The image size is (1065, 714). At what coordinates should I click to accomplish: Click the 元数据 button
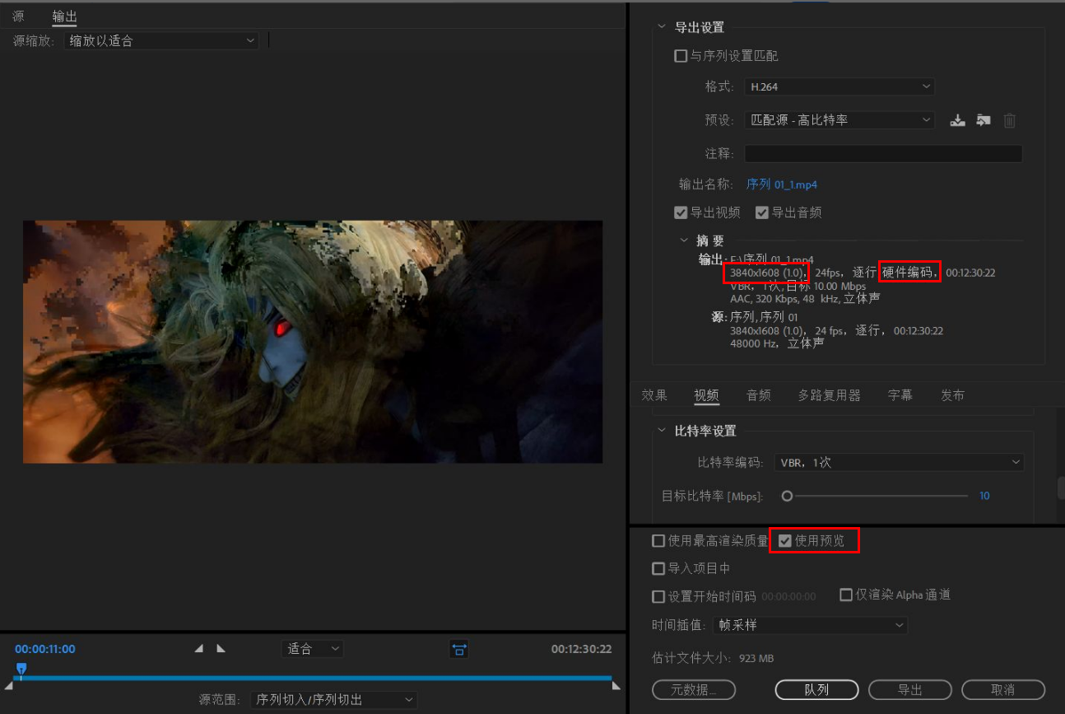click(693, 689)
